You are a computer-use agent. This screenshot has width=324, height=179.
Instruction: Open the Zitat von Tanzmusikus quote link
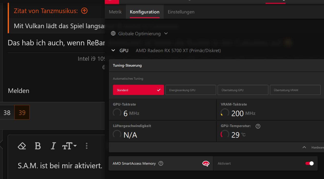[x=46, y=11]
